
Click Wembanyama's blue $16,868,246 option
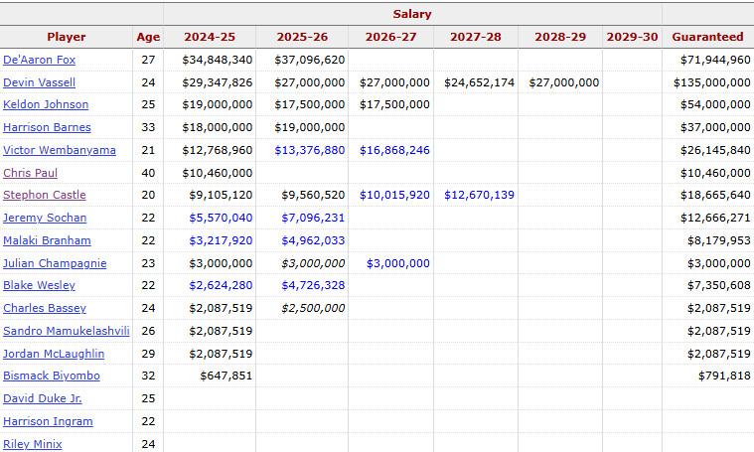(x=394, y=150)
